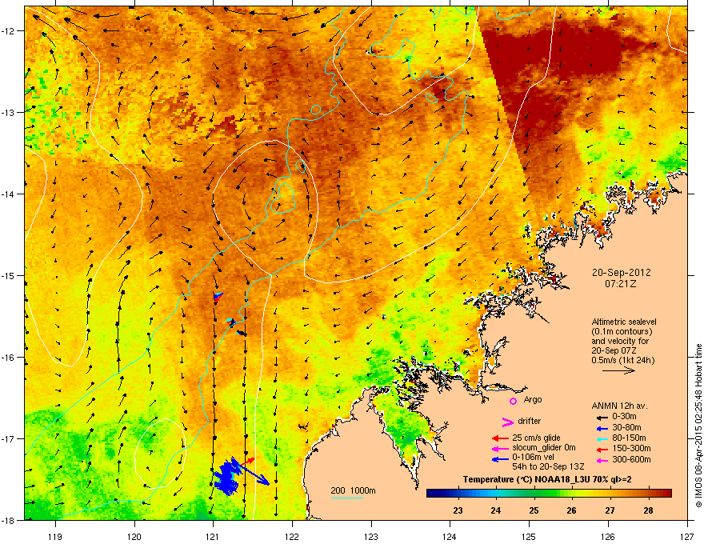Click the Temperature NOAA18_L3U colourbar title
Image resolution: width=704 pixels, height=544 pixels.
tap(547, 479)
